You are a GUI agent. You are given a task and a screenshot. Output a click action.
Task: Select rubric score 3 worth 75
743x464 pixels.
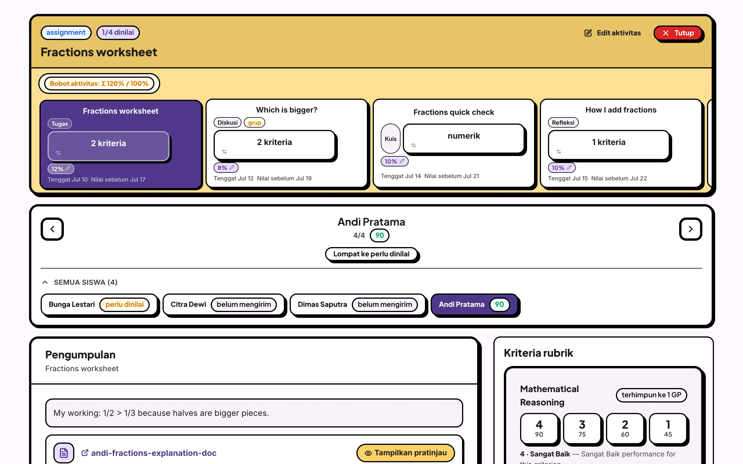582,428
